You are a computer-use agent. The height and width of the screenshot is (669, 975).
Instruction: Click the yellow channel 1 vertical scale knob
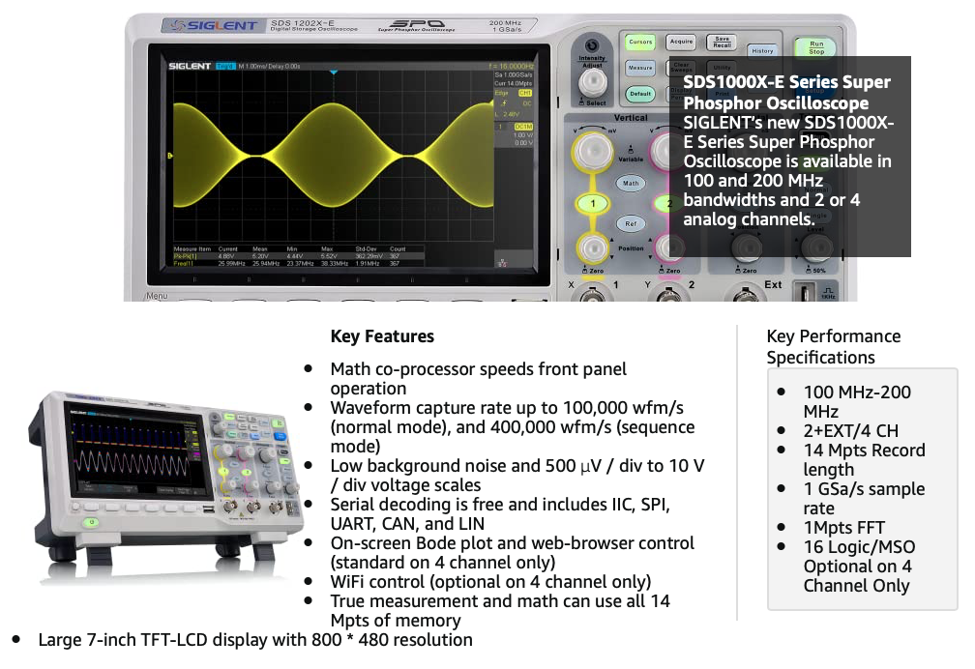coord(593,150)
